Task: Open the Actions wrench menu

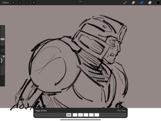Action: tap(13, 3)
